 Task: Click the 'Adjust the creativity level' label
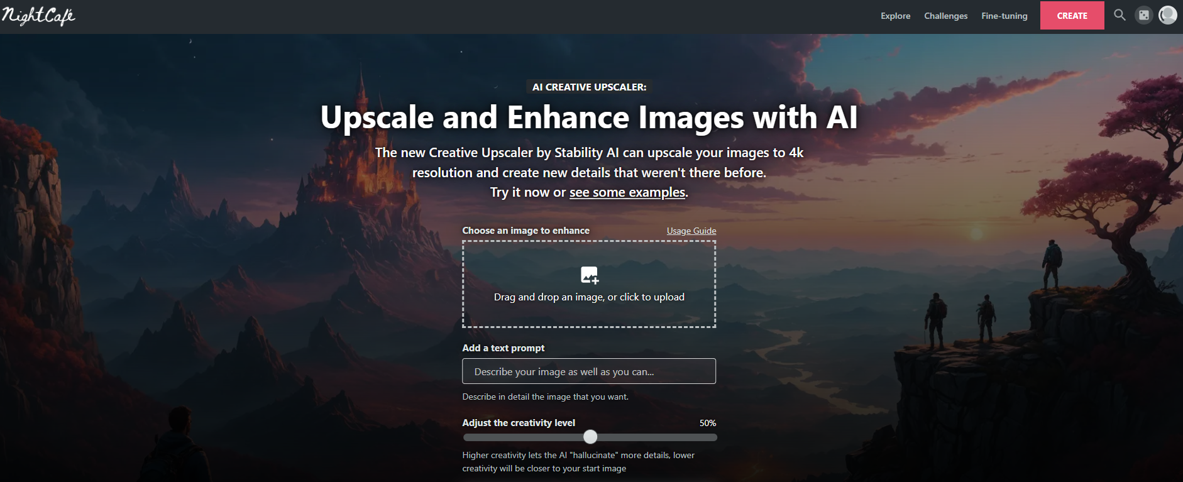[519, 423]
